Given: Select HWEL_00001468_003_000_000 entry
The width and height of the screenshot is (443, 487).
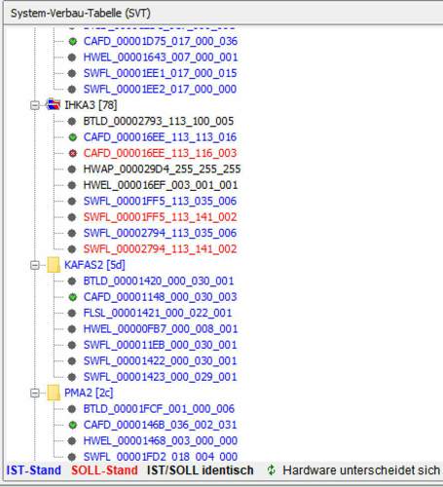Looking at the screenshot, I should coord(161,440).
